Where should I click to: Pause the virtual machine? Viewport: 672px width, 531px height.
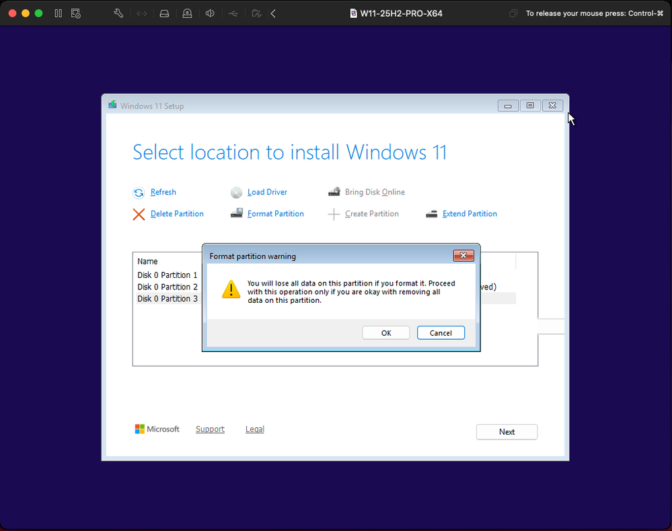pos(59,13)
